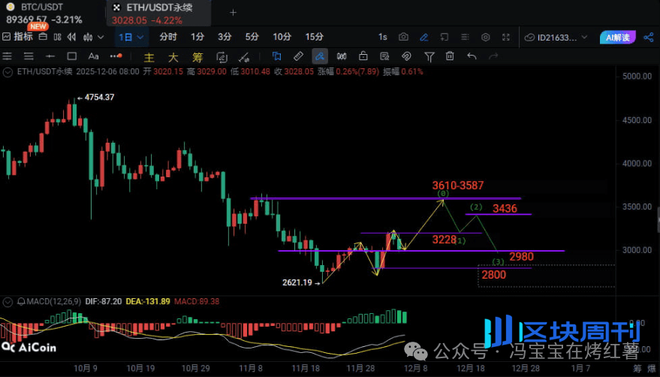Choose the Aa text annotation tool
This screenshot has width=660, height=377.
94,56
